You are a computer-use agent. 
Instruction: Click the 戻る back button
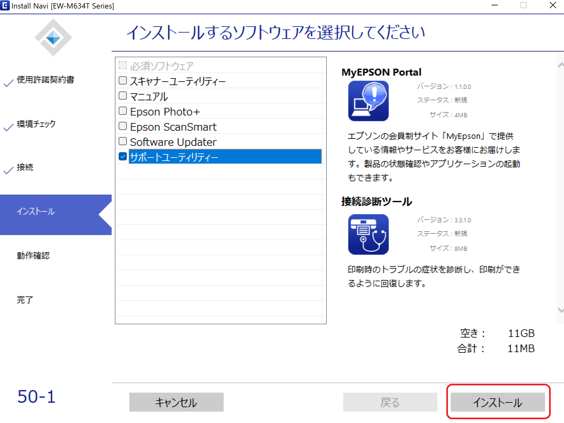point(390,402)
